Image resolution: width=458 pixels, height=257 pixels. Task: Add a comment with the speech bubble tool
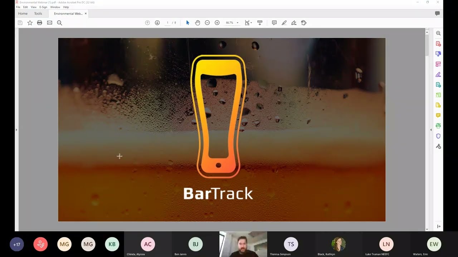coord(274,23)
